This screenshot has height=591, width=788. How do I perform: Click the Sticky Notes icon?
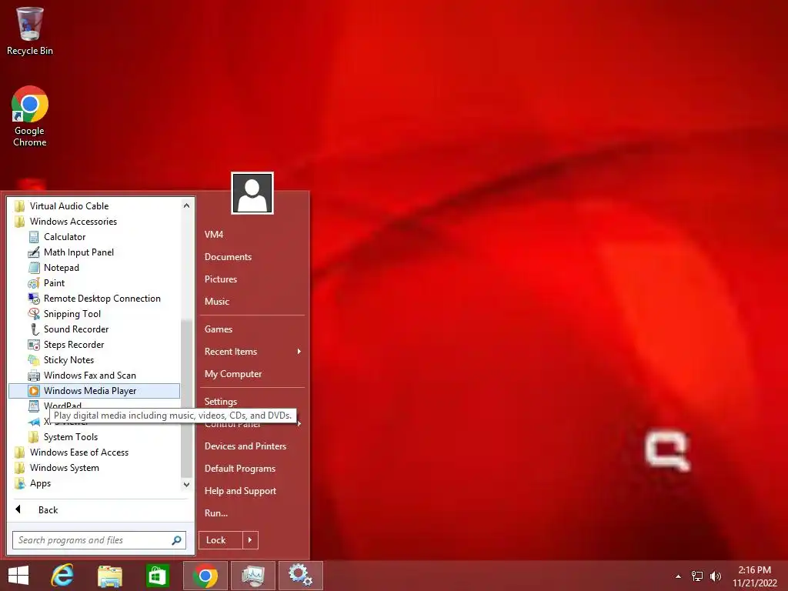click(34, 360)
